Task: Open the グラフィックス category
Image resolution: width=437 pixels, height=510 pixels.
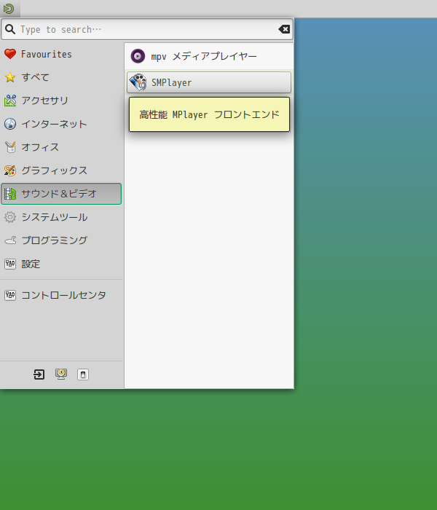Action: point(61,170)
